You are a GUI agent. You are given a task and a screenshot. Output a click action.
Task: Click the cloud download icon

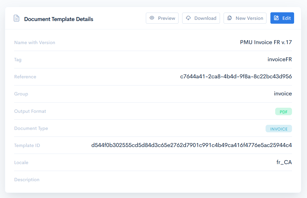pos(188,18)
